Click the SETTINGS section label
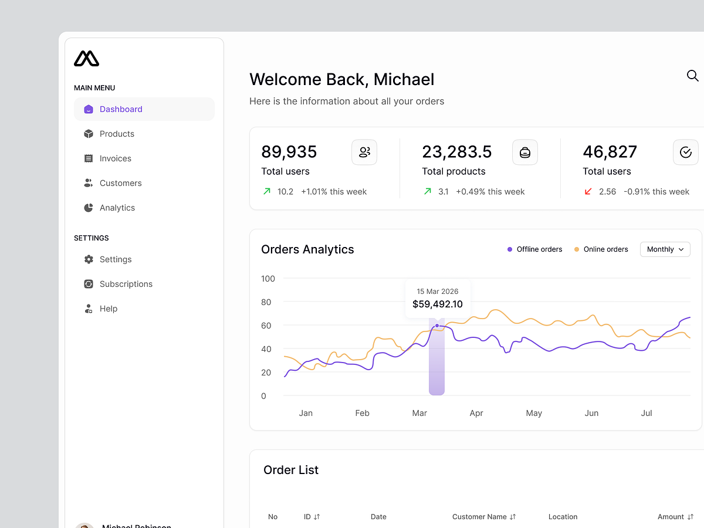This screenshot has height=528, width=704. (x=92, y=238)
